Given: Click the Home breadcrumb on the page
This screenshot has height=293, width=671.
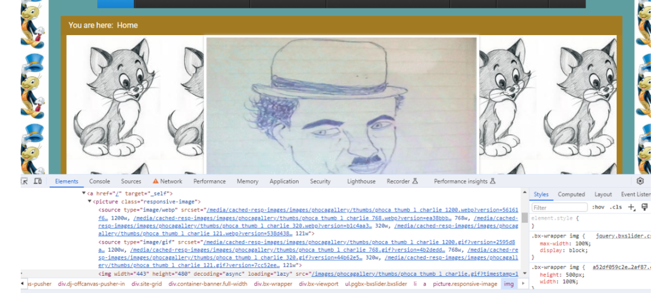Looking at the screenshot, I should click(x=127, y=25).
